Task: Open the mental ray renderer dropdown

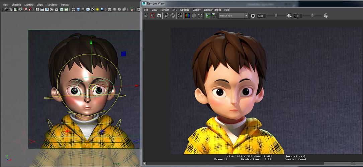Action: coord(234,16)
